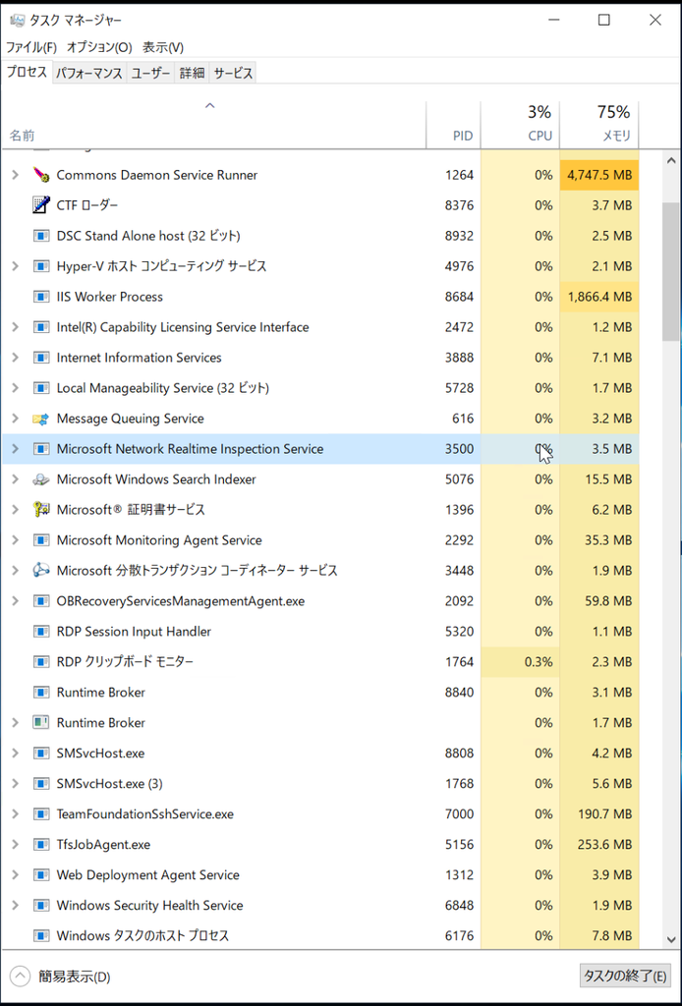Click the Windows タスクのホスト プロセス icon
Screen dimensions: 682x1006
[41, 936]
